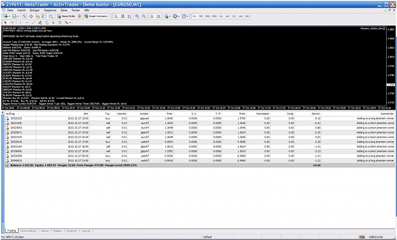Select the H4 timeframe

[x=227, y=16]
